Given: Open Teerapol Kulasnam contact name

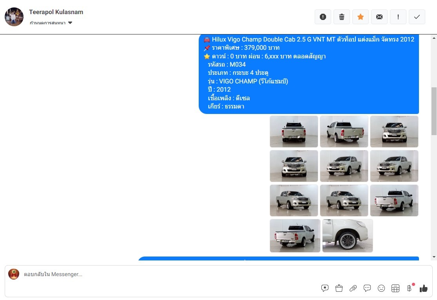Looking at the screenshot, I should (x=56, y=12).
